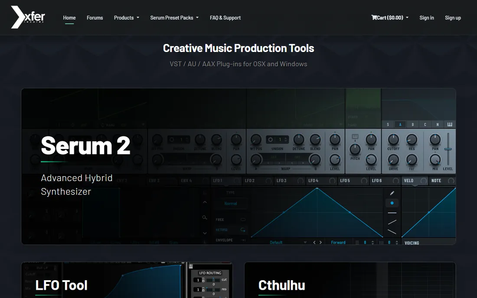Expand the Cart ($0.00) dropdown arrow

pyautogui.click(x=407, y=18)
